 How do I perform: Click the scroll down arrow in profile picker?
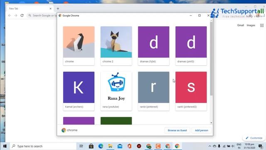[x=211, y=123]
